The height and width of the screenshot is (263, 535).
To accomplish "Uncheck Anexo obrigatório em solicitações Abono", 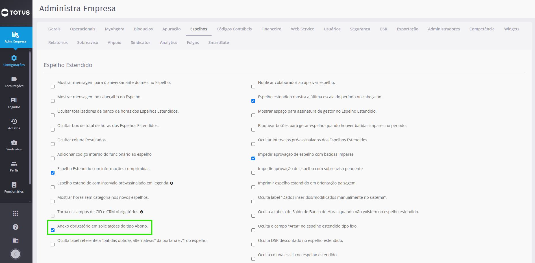I will 53,230.
